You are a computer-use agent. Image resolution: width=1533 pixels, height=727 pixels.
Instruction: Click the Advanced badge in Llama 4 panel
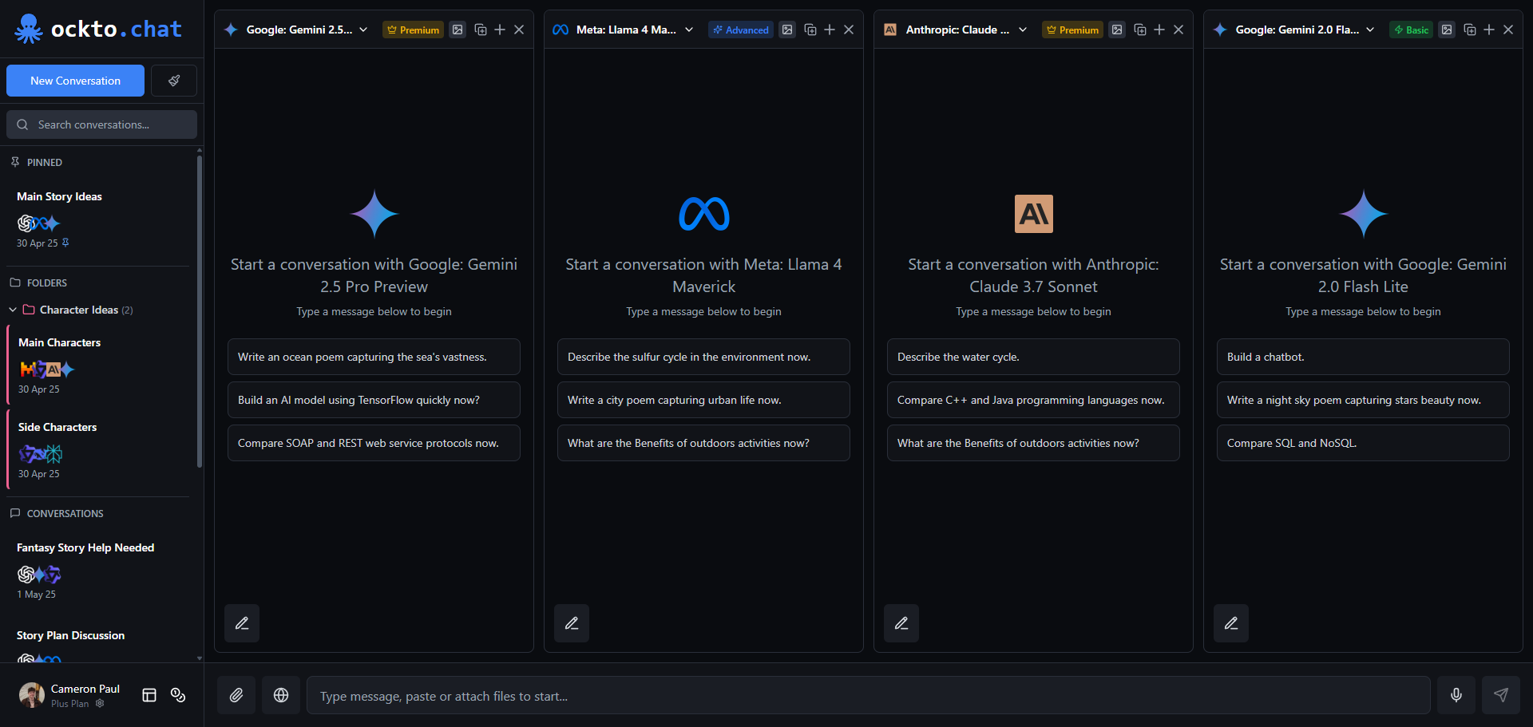pyautogui.click(x=740, y=30)
